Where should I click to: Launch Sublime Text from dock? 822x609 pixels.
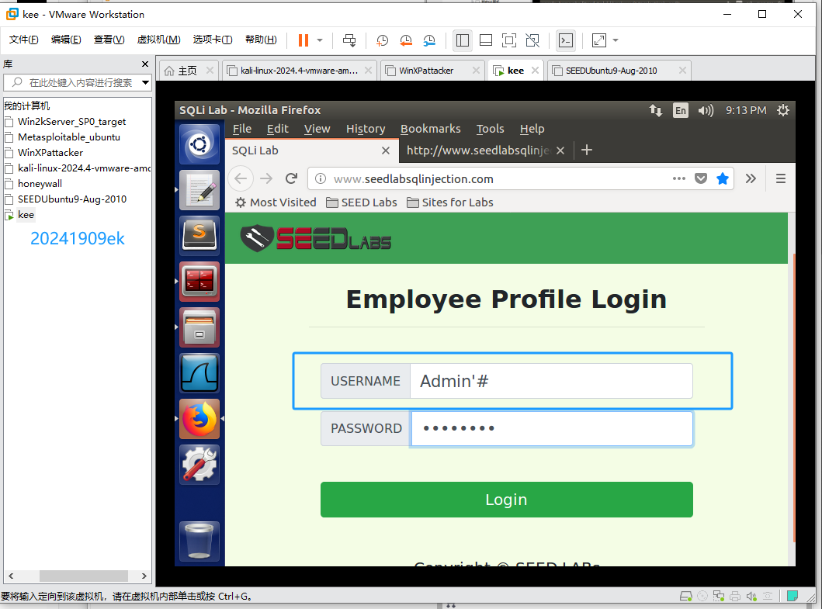199,236
